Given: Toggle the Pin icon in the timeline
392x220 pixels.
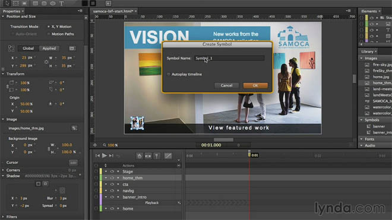Looking at the screenshot, I should (157, 156).
